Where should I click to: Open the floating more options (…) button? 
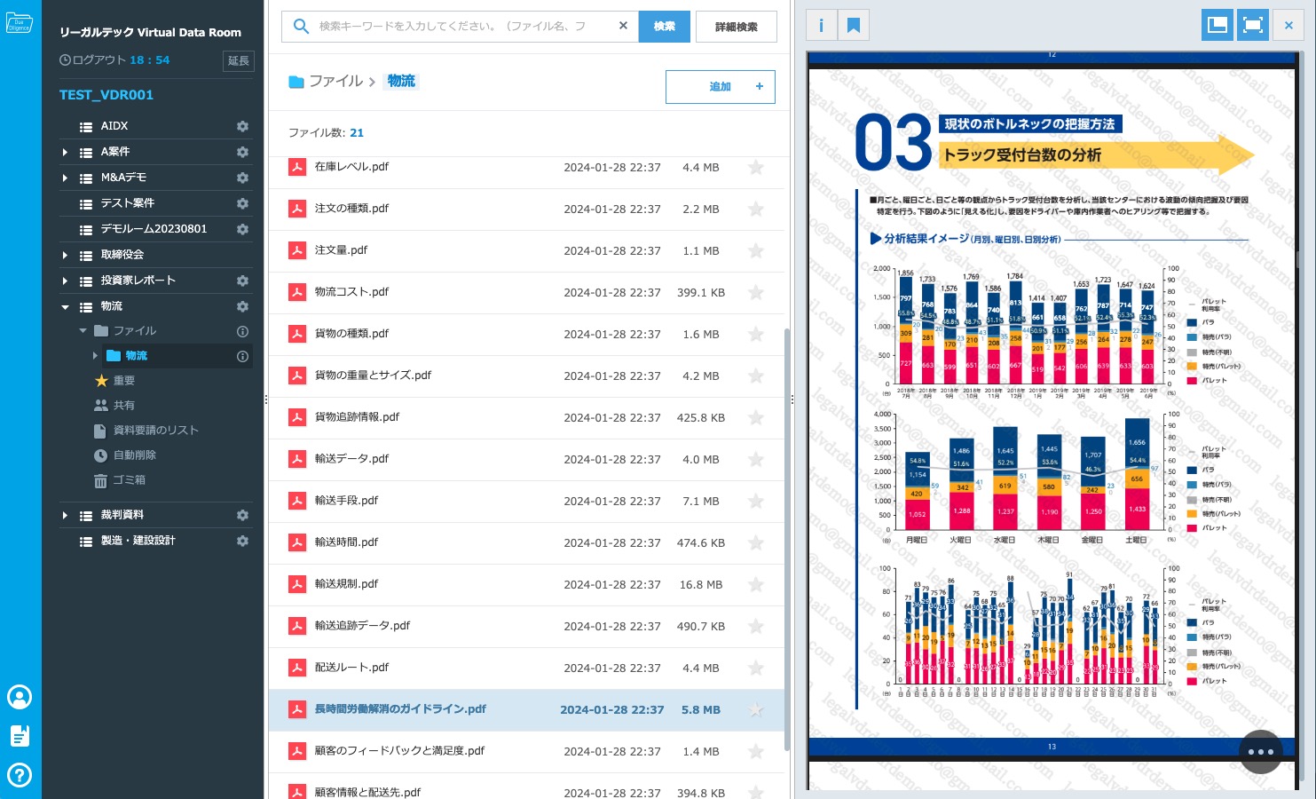pyautogui.click(x=1260, y=752)
